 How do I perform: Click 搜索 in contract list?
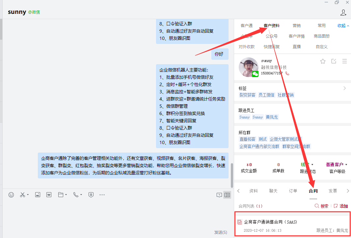click(x=322, y=206)
